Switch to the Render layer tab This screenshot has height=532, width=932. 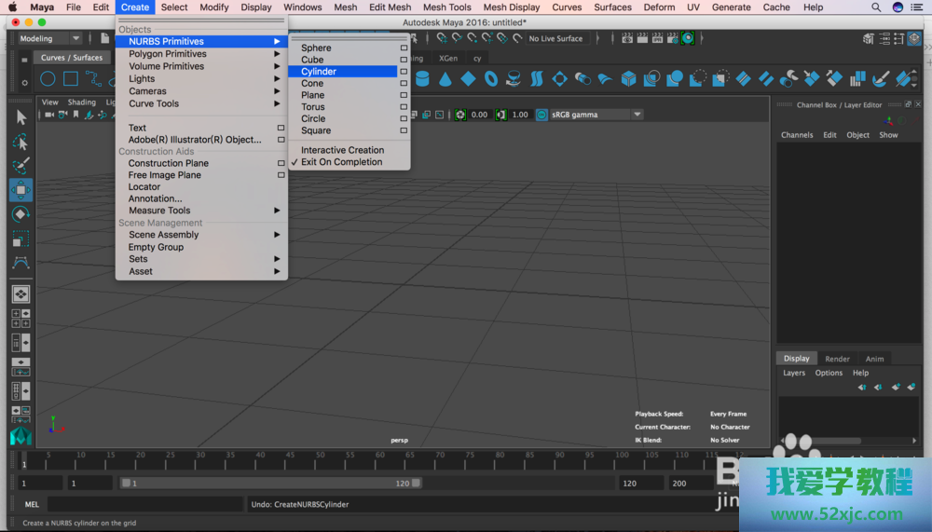coord(837,359)
